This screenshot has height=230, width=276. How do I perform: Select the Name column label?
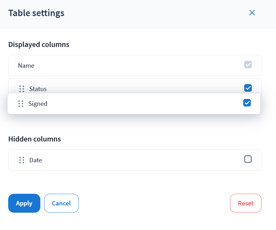(26, 66)
